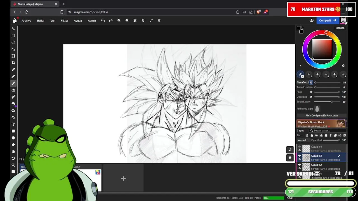Screen dimensions: 358x201
Task: Open the chat bubble panel
Action: click(x=290, y=158)
